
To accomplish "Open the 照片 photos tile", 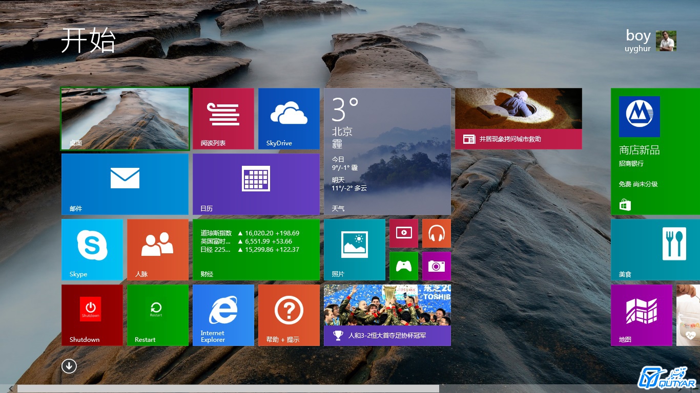I will (x=355, y=250).
